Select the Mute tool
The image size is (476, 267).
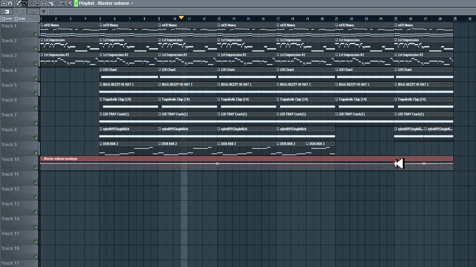click(x=38, y=3)
